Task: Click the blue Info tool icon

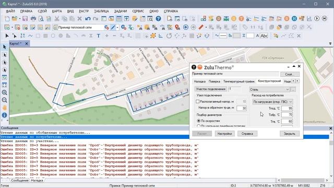Action: (4, 115)
